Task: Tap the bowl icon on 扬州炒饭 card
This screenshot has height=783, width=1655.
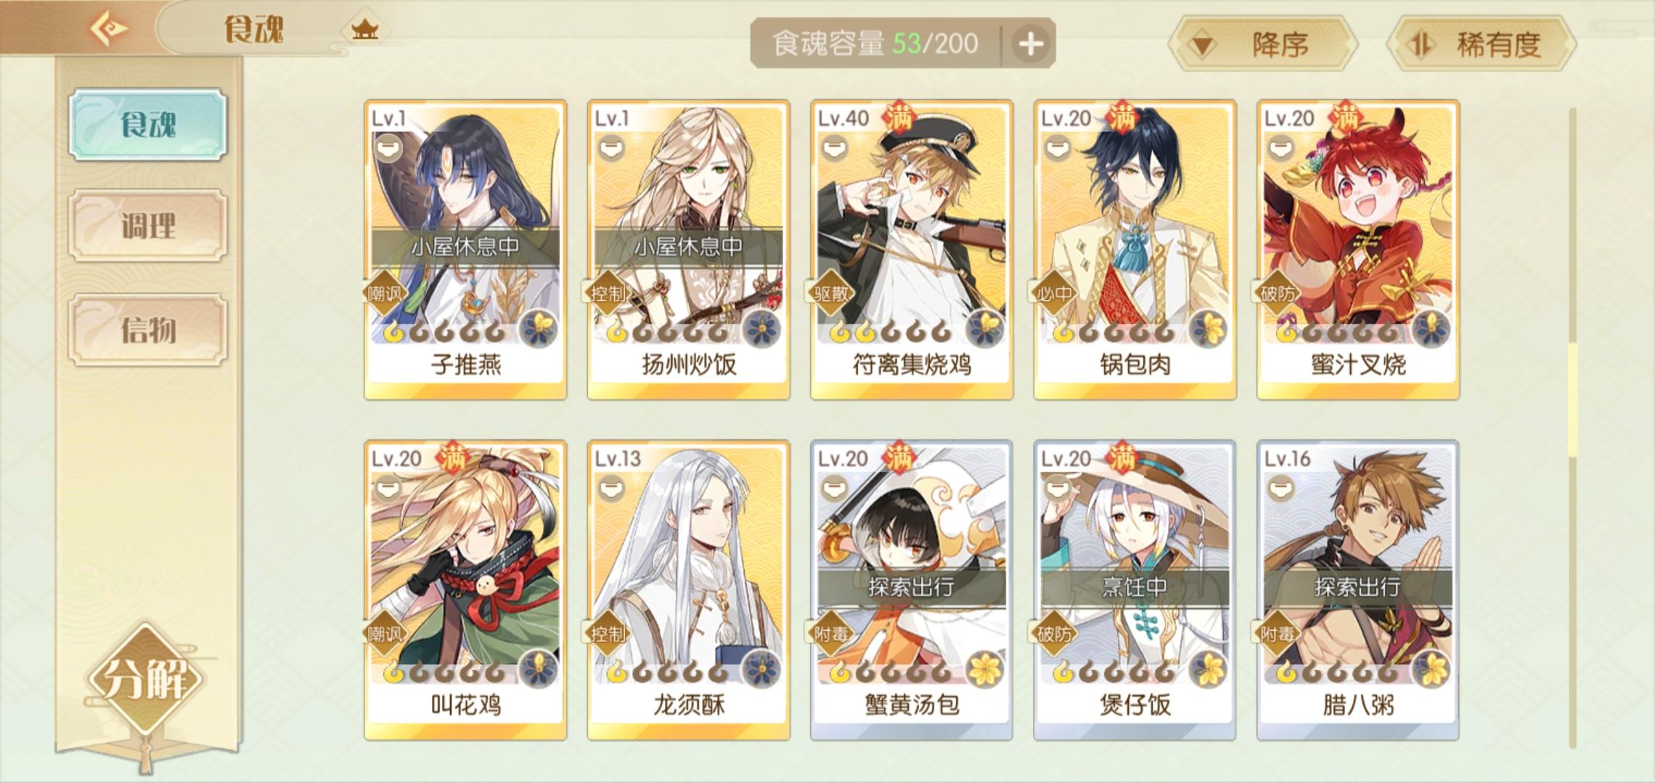Action: pos(611,149)
